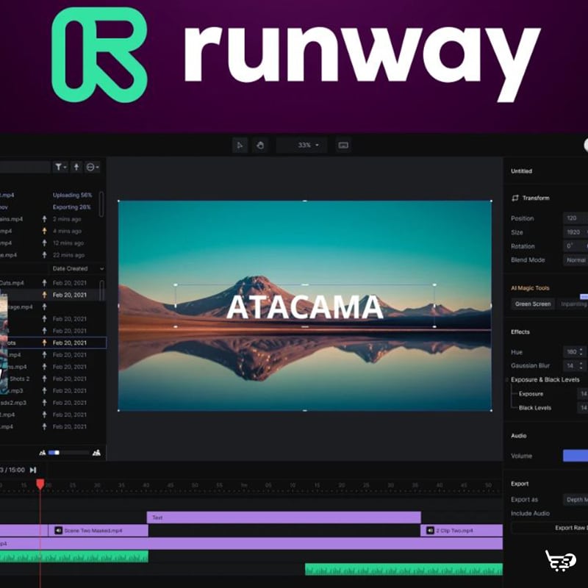
Task: Click the Position value field showing 120
Action: 576,218
